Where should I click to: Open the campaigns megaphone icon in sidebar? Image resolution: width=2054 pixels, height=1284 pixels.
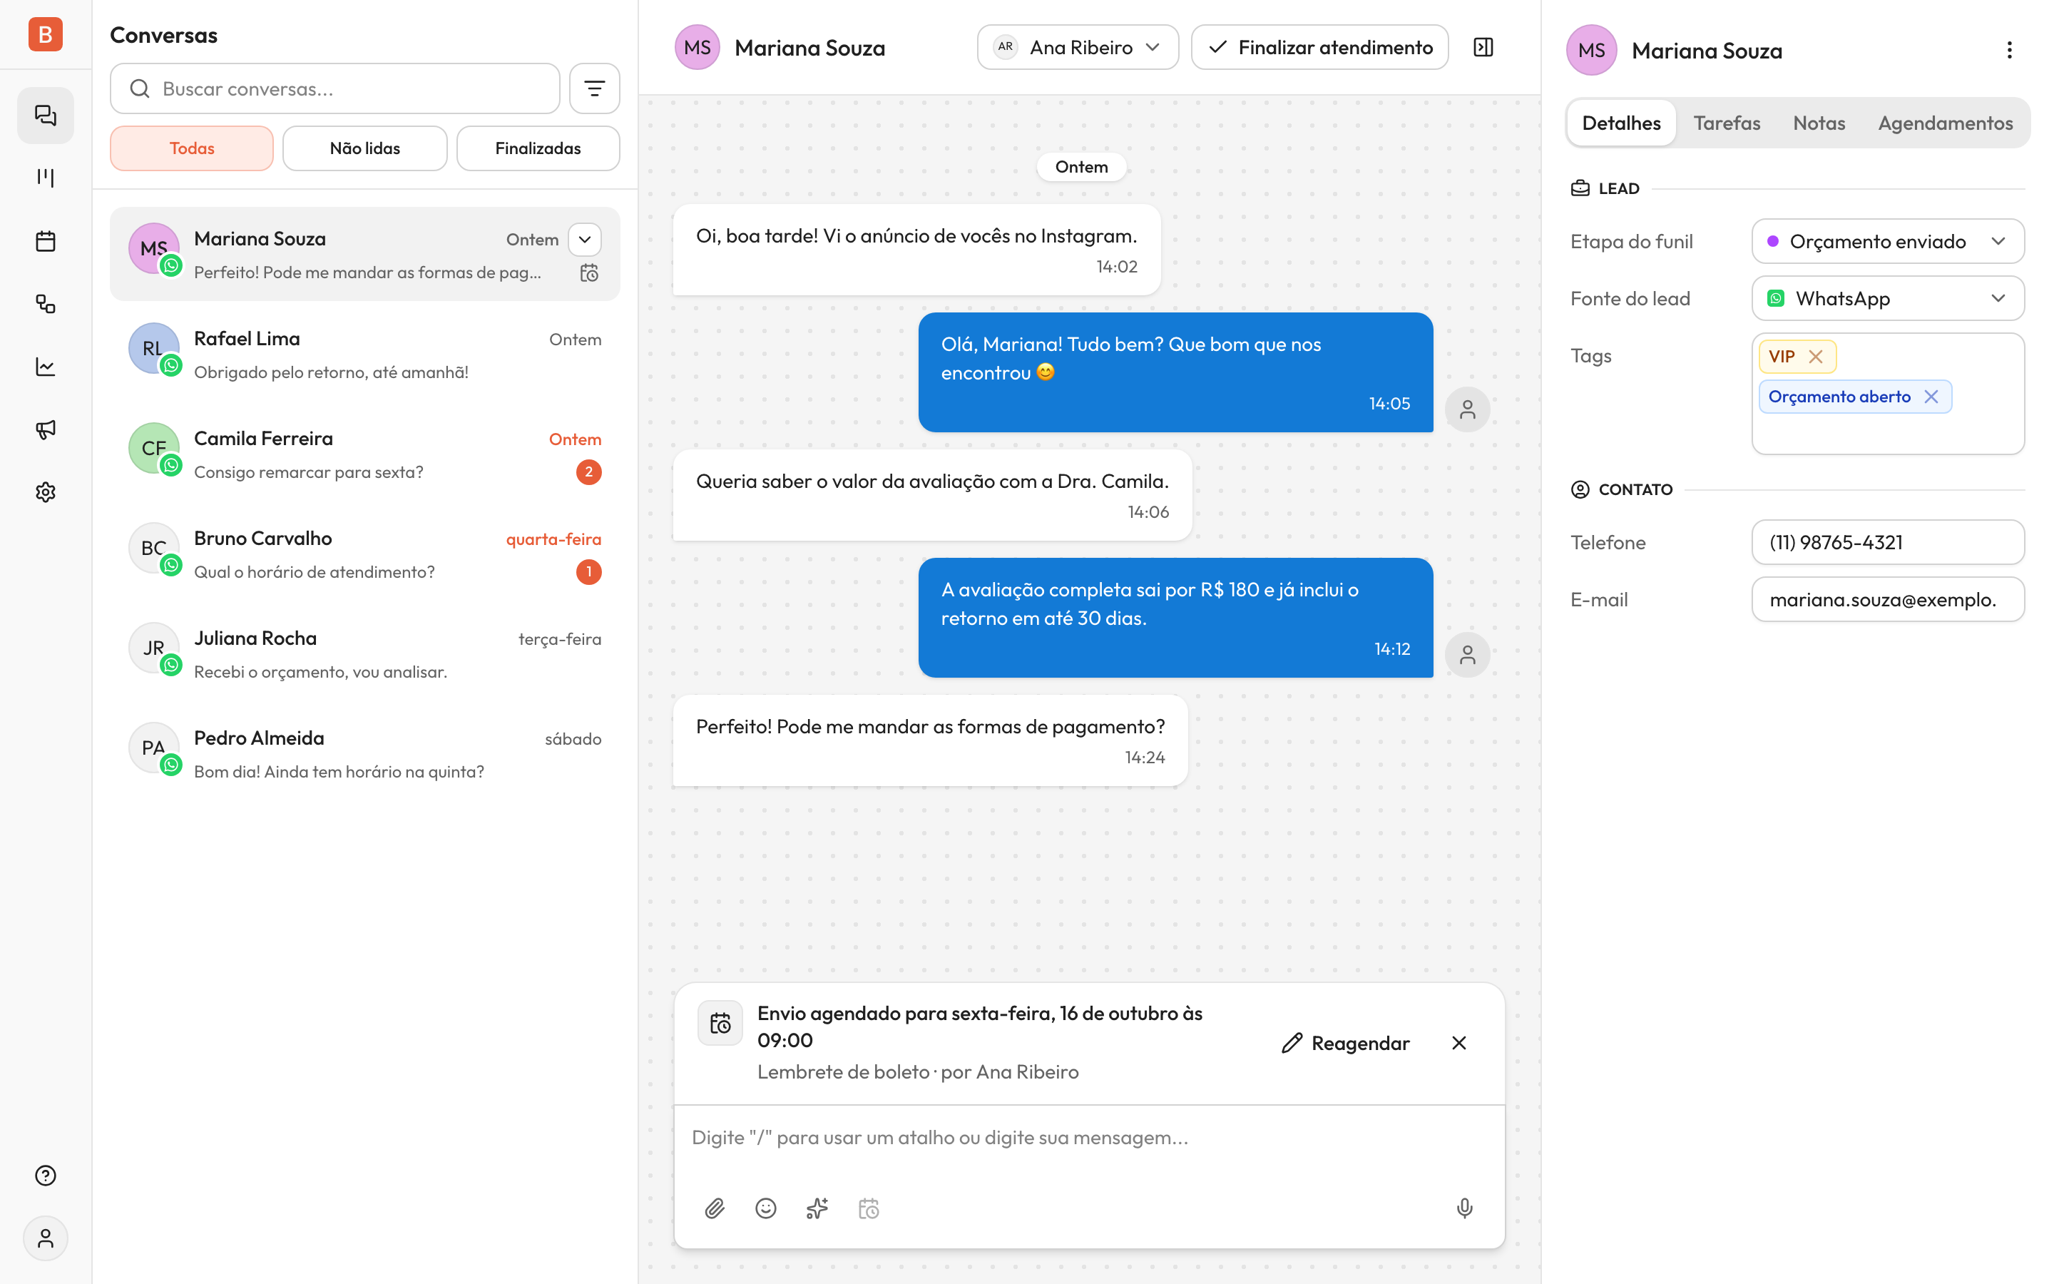click(x=46, y=429)
